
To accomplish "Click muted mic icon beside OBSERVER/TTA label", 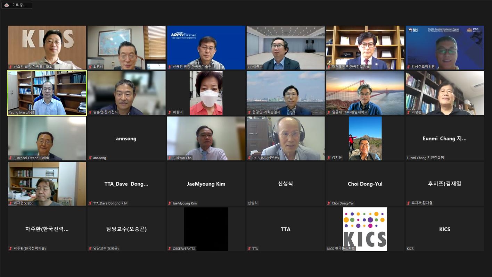I will coord(170,249).
